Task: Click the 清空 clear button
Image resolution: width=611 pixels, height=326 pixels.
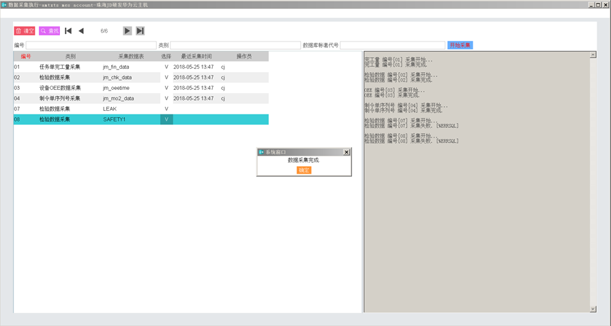Action: pos(25,31)
